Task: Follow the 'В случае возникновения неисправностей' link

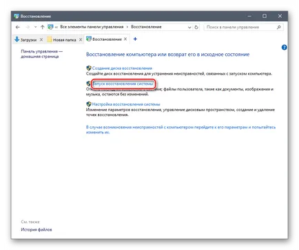Action: pyautogui.click(x=181, y=130)
